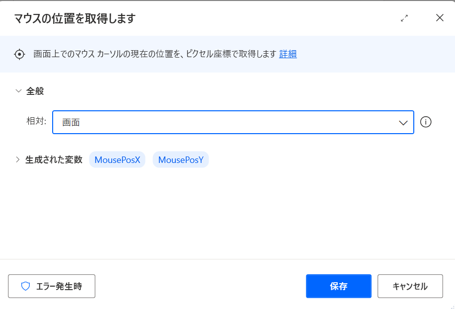
Task: Click the dropdown arrow in 相対 field
Action: (x=403, y=123)
